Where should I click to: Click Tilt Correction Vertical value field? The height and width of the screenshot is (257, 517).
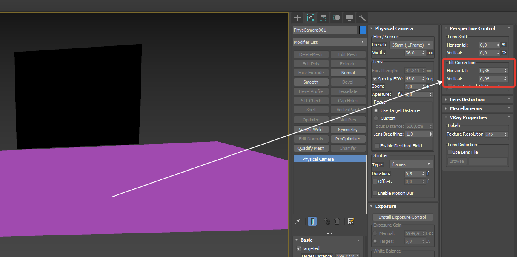(491, 79)
